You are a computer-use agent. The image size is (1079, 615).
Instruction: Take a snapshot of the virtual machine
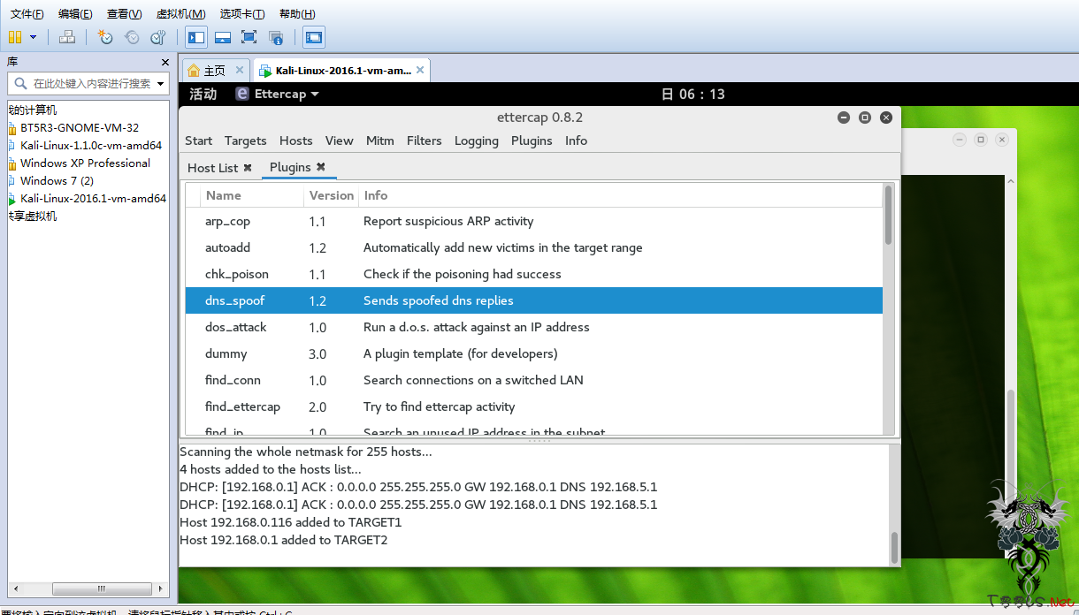coord(105,37)
